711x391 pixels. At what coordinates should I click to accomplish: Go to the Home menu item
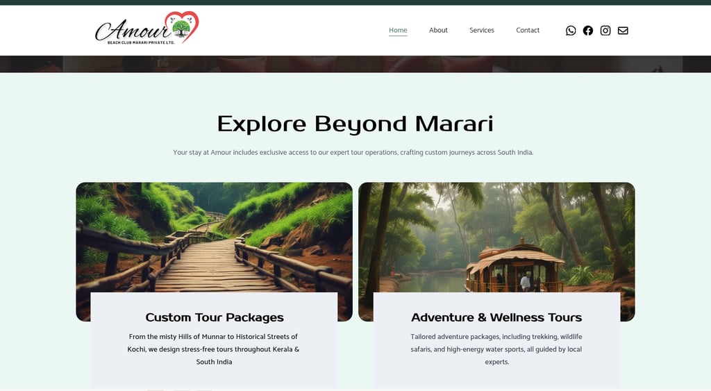tap(398, 31)
